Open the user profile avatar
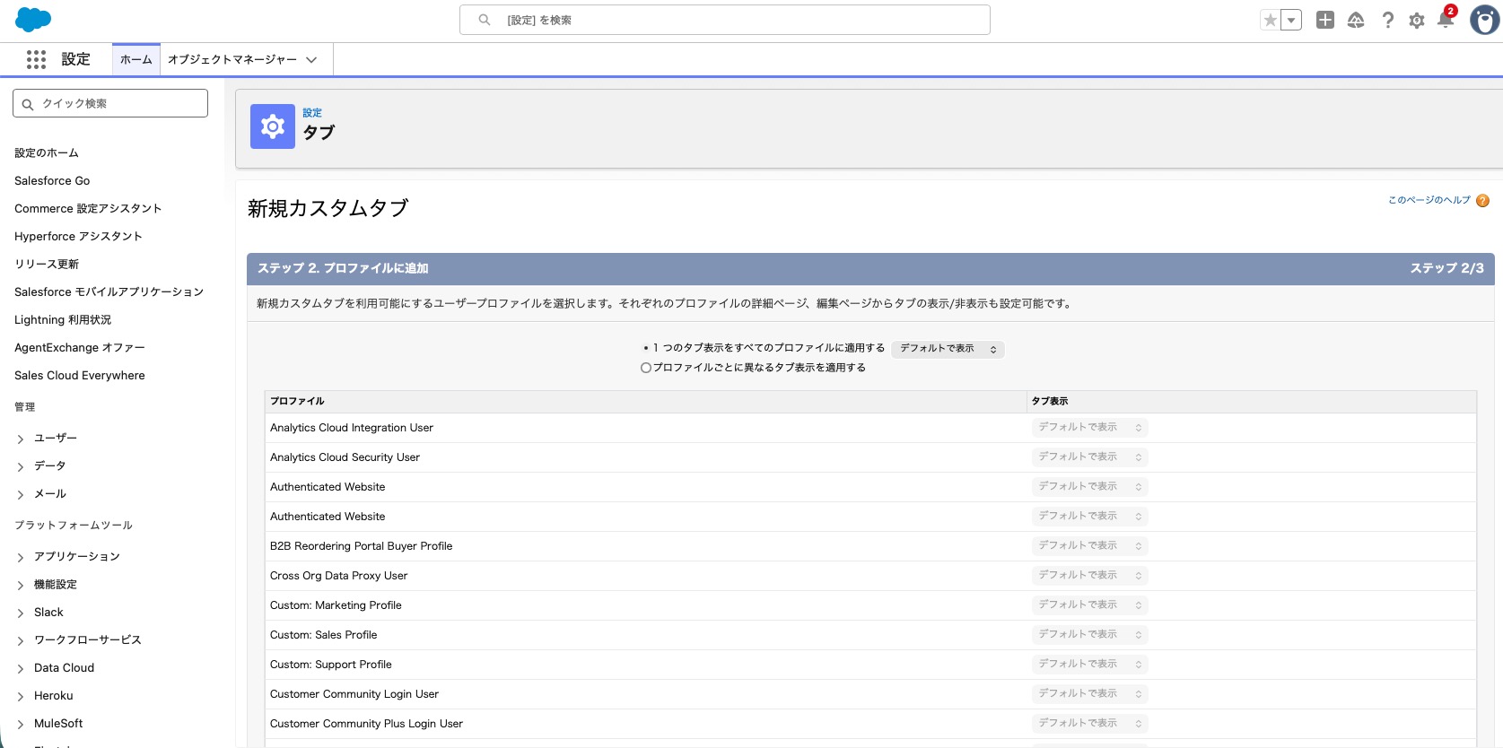1503x748 pixels. pos(1485,20)
